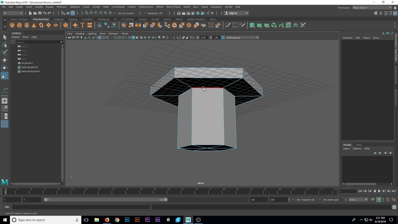Create a polygon cube from the shelf
Screen dimensions: 398x224
(19, 25)
